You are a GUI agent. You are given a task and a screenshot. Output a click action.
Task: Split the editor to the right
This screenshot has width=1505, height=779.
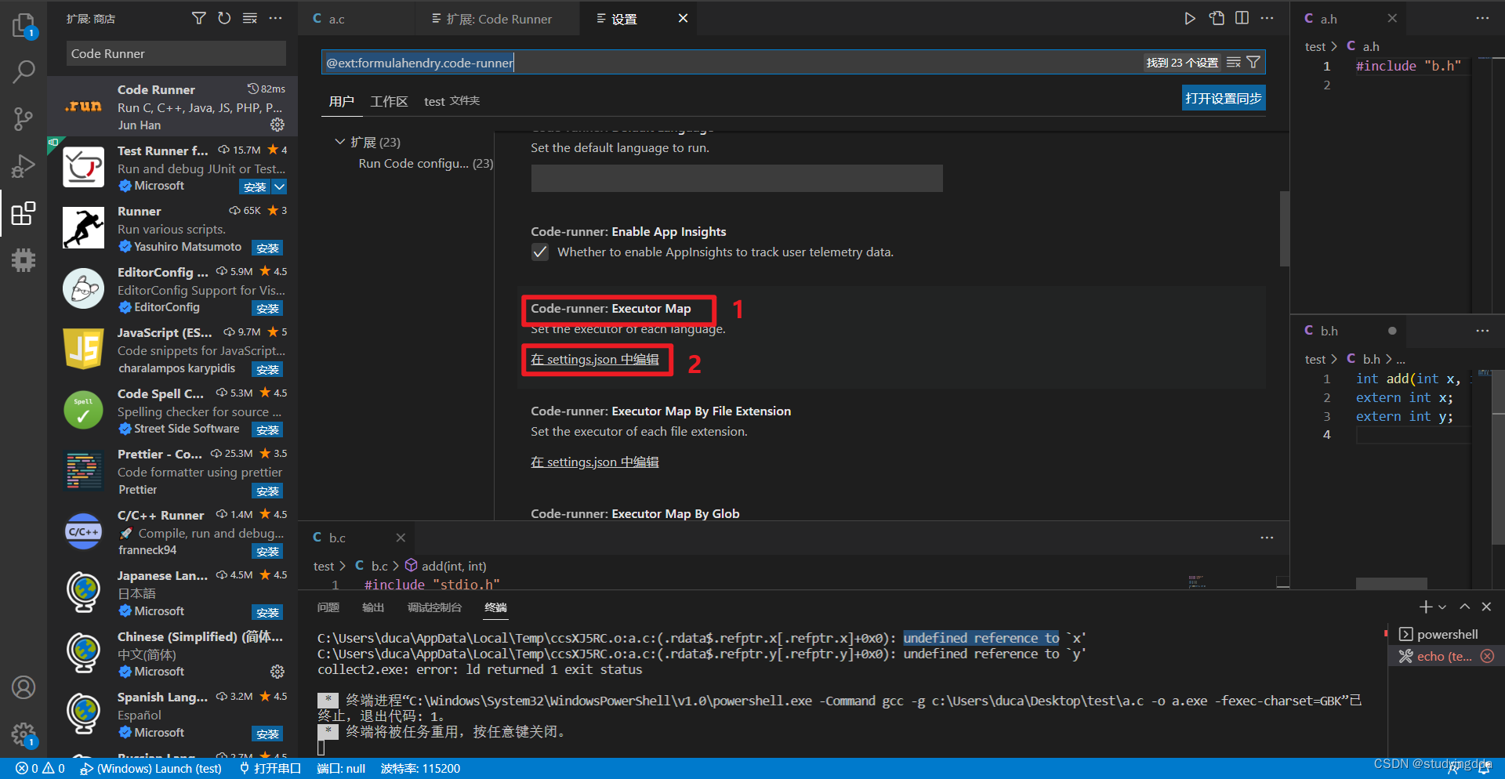click(x=1242, y=18)
